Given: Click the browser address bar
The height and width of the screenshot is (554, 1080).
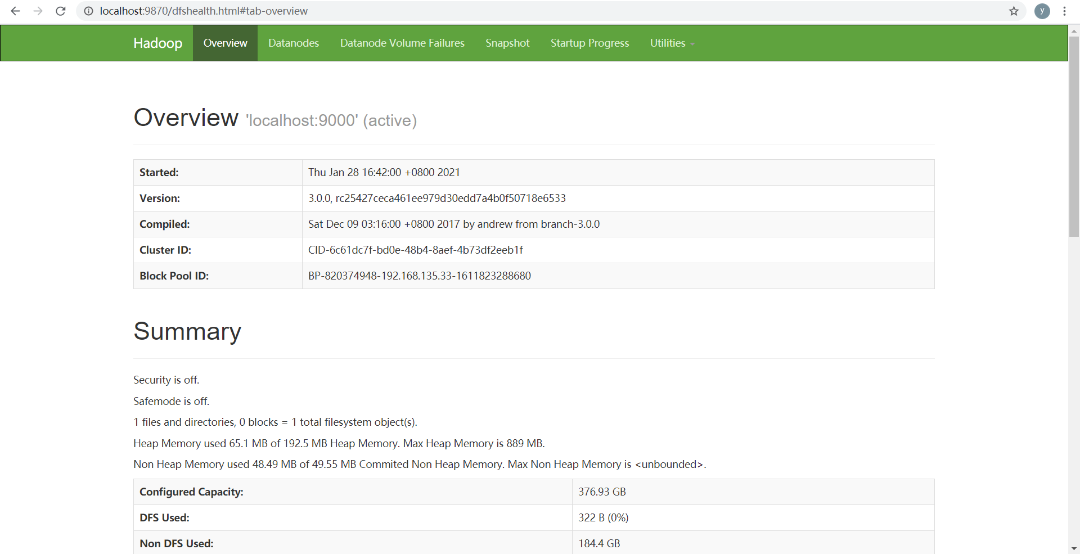Looking at the screenshot, I should (x=337, y=11).
